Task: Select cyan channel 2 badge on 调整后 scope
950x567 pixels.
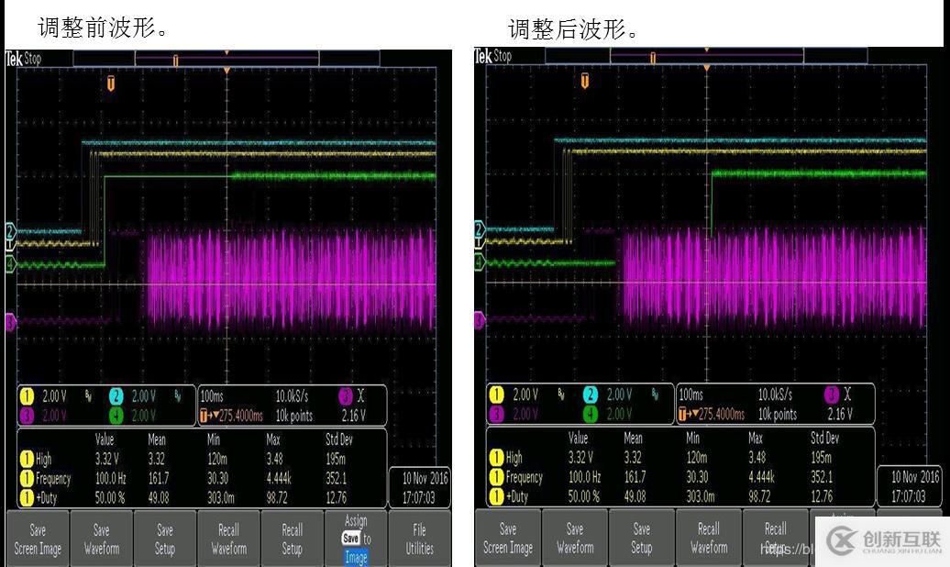Action: (x=591, y=395)
